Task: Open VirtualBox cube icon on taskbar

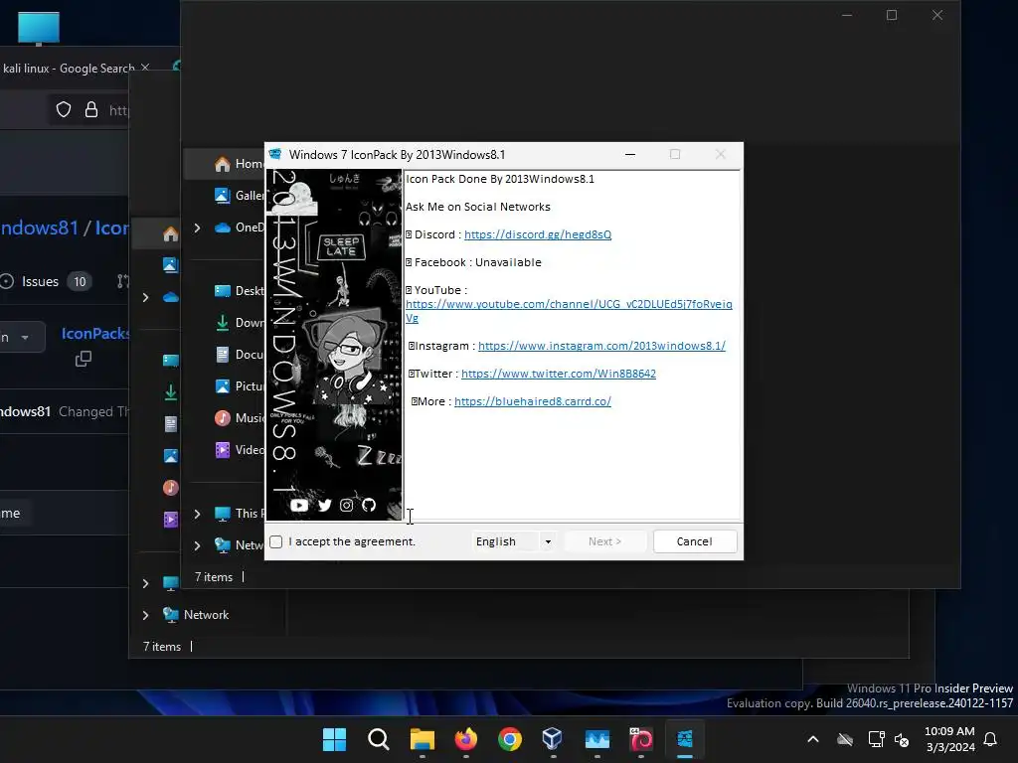Action: 553,739
